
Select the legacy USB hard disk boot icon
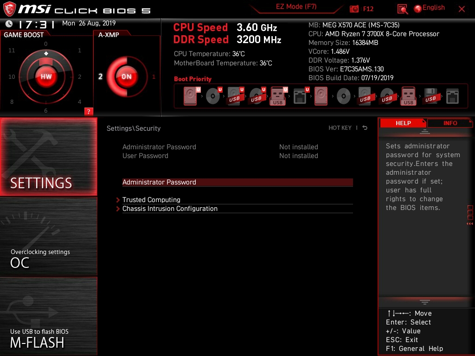[366, 96]
